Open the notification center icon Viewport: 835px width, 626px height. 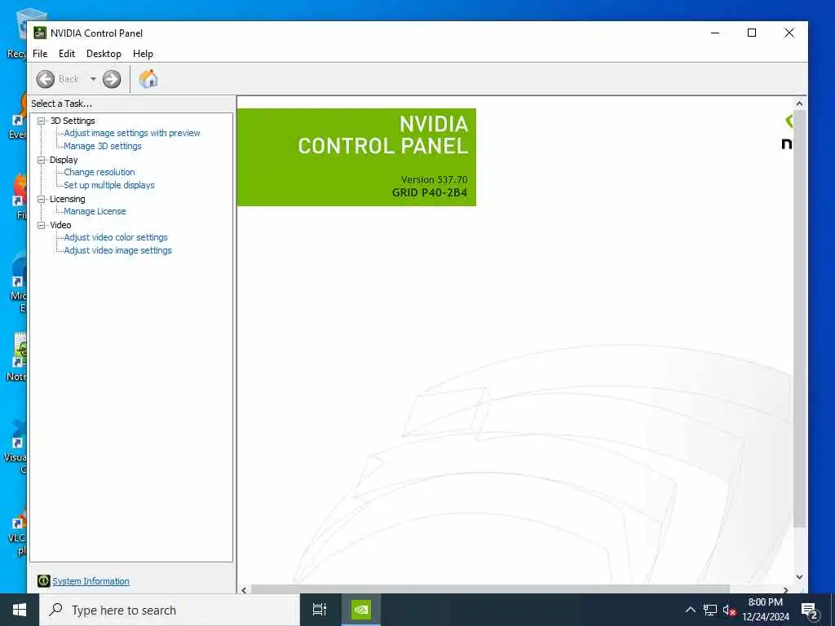coord(809,610)
